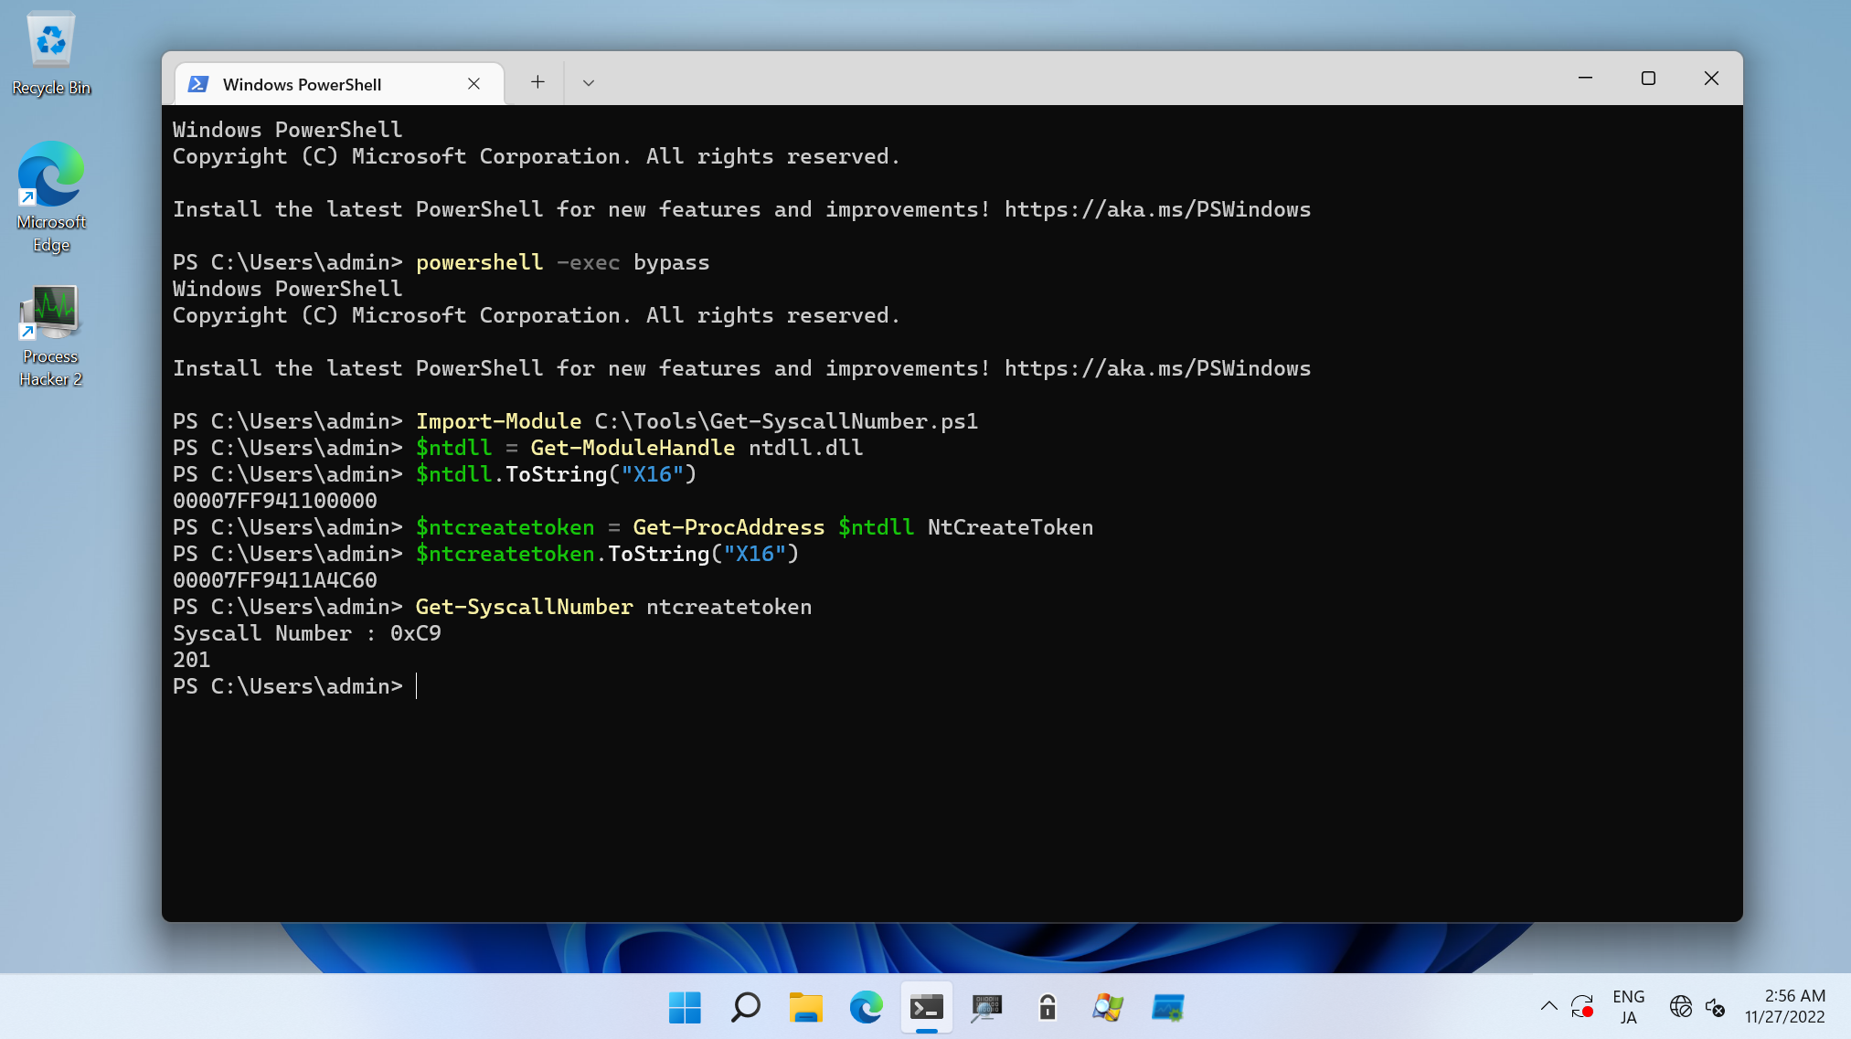1851x1039 pixels.
Task: Close the Windows PowerShell tab
Action: pos(473,84)
